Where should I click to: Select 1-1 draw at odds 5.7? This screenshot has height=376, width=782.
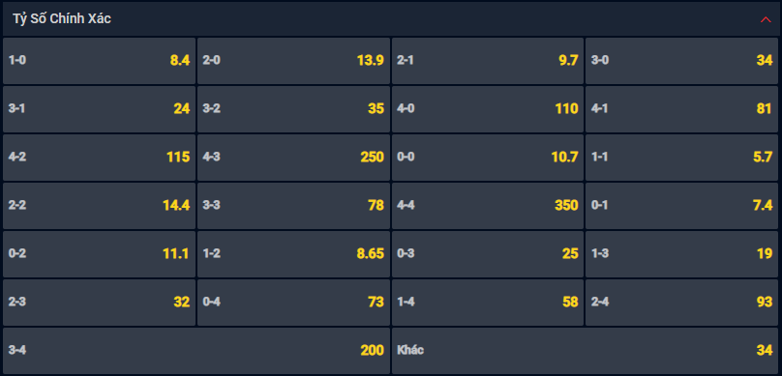click(681, 158)
